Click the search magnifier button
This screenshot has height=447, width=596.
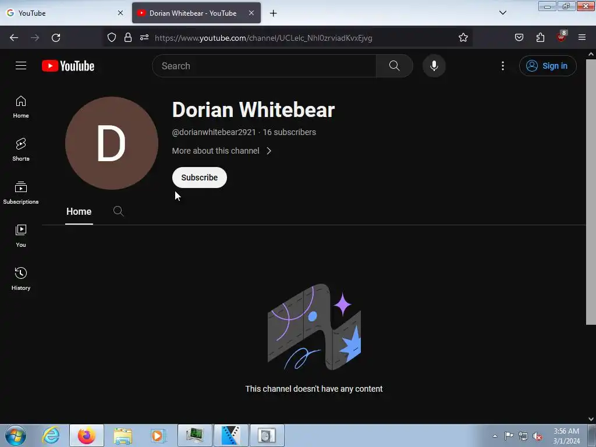click(x=394, y=66)
